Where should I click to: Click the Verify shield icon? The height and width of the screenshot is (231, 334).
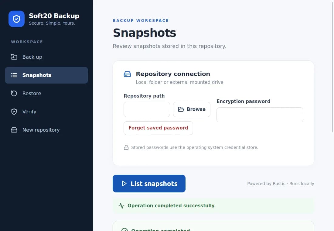pyautogui.click(x=14, y=112)
